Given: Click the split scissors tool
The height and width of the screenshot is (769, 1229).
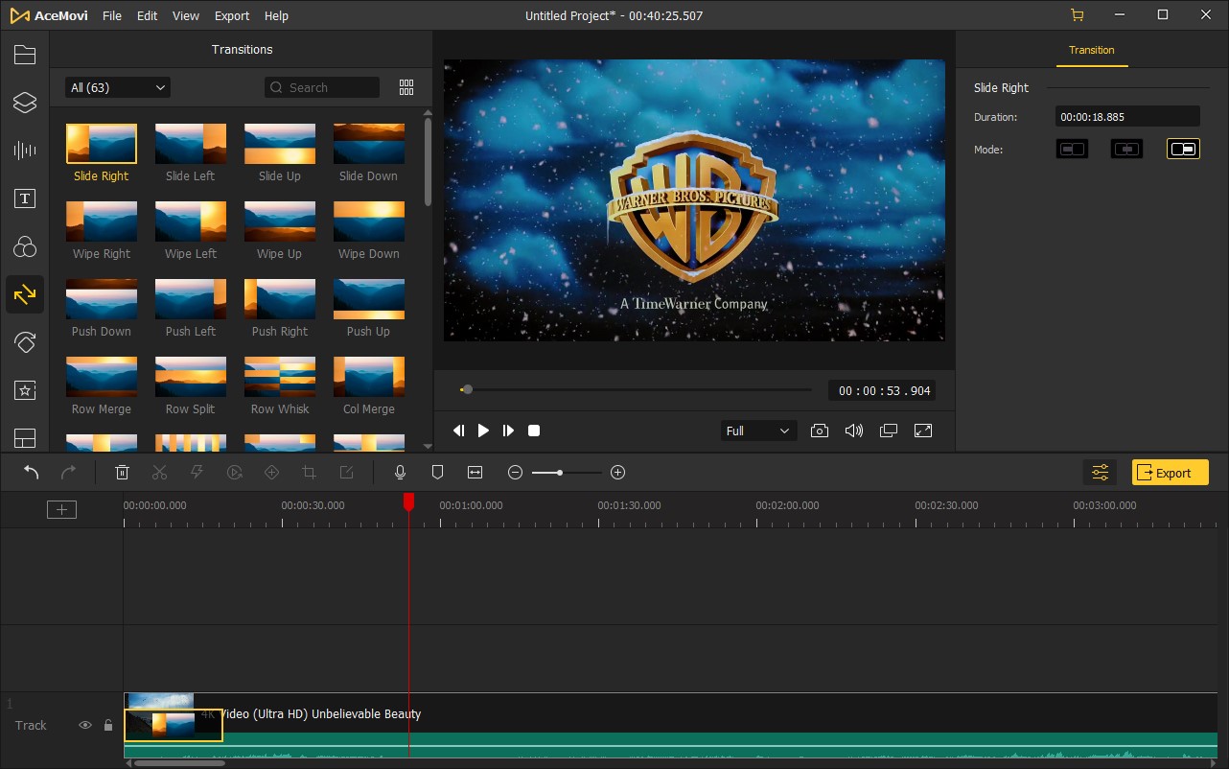Looking at the screenshot, I should click(x=160, y=473).
